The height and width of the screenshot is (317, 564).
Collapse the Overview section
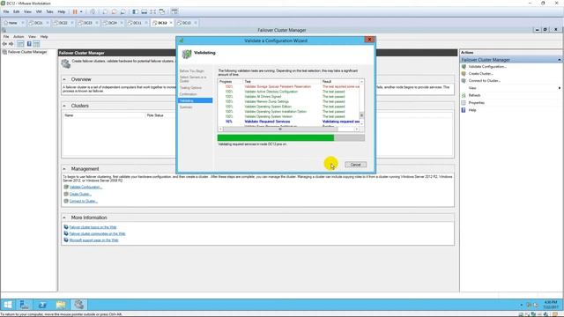coord(64,79)
